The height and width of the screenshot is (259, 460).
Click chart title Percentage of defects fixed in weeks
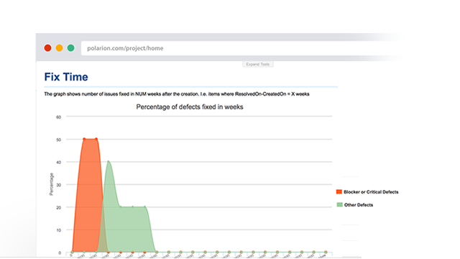click(x=190, y=107)
